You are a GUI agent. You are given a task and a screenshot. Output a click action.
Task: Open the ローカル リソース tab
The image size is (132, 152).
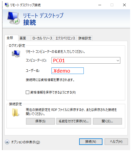[42, 38]
